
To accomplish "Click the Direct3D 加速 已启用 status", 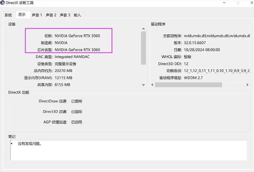I will [x=77, y=112].
